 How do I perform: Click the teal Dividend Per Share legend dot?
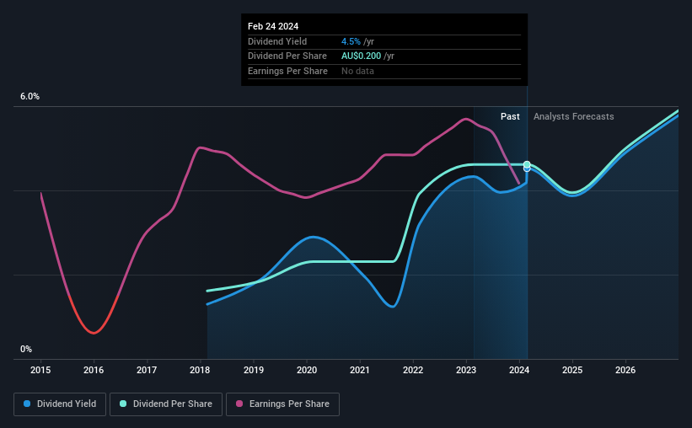[123, 404]
